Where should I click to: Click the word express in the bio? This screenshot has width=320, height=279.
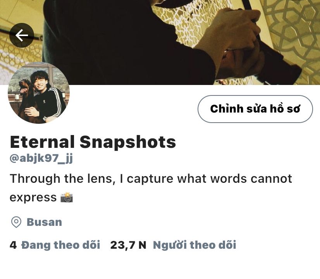(x=33, y=198)
